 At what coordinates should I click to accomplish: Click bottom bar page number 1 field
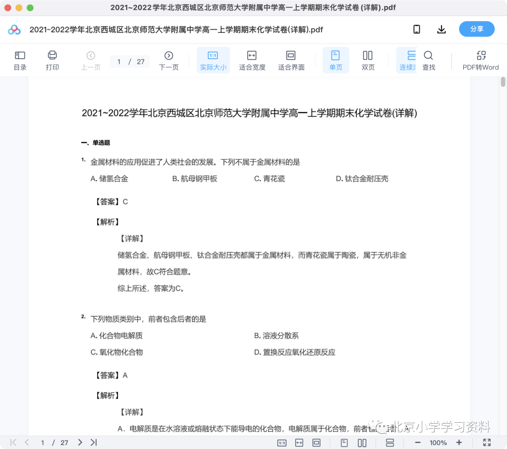coord(42,442)
